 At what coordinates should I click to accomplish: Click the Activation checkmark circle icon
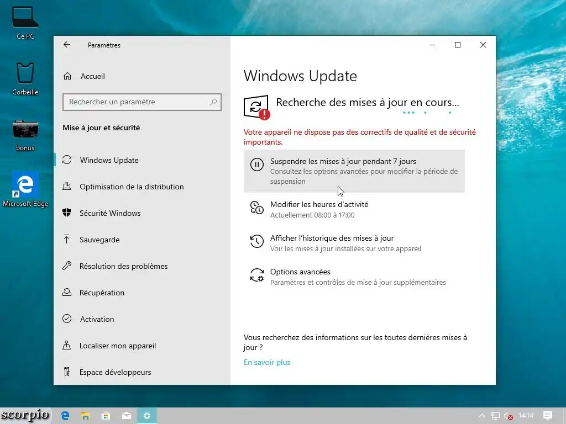pos(67,319)
